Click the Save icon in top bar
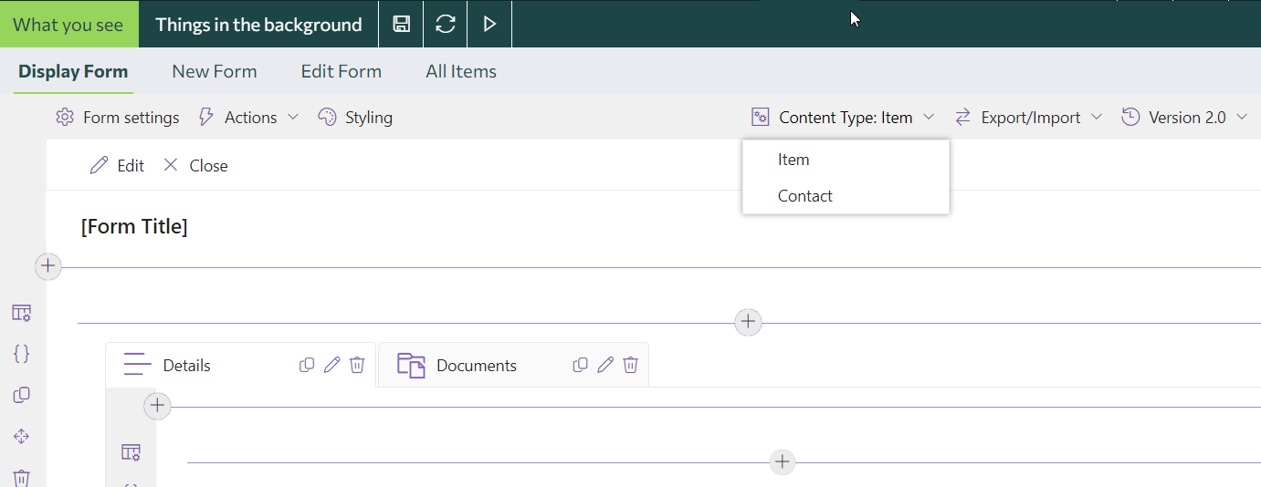 click(401, 24)
